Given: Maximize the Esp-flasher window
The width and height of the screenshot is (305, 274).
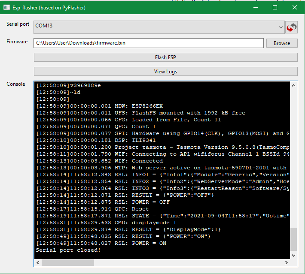Looking at the screenshot, I should 275,7.
